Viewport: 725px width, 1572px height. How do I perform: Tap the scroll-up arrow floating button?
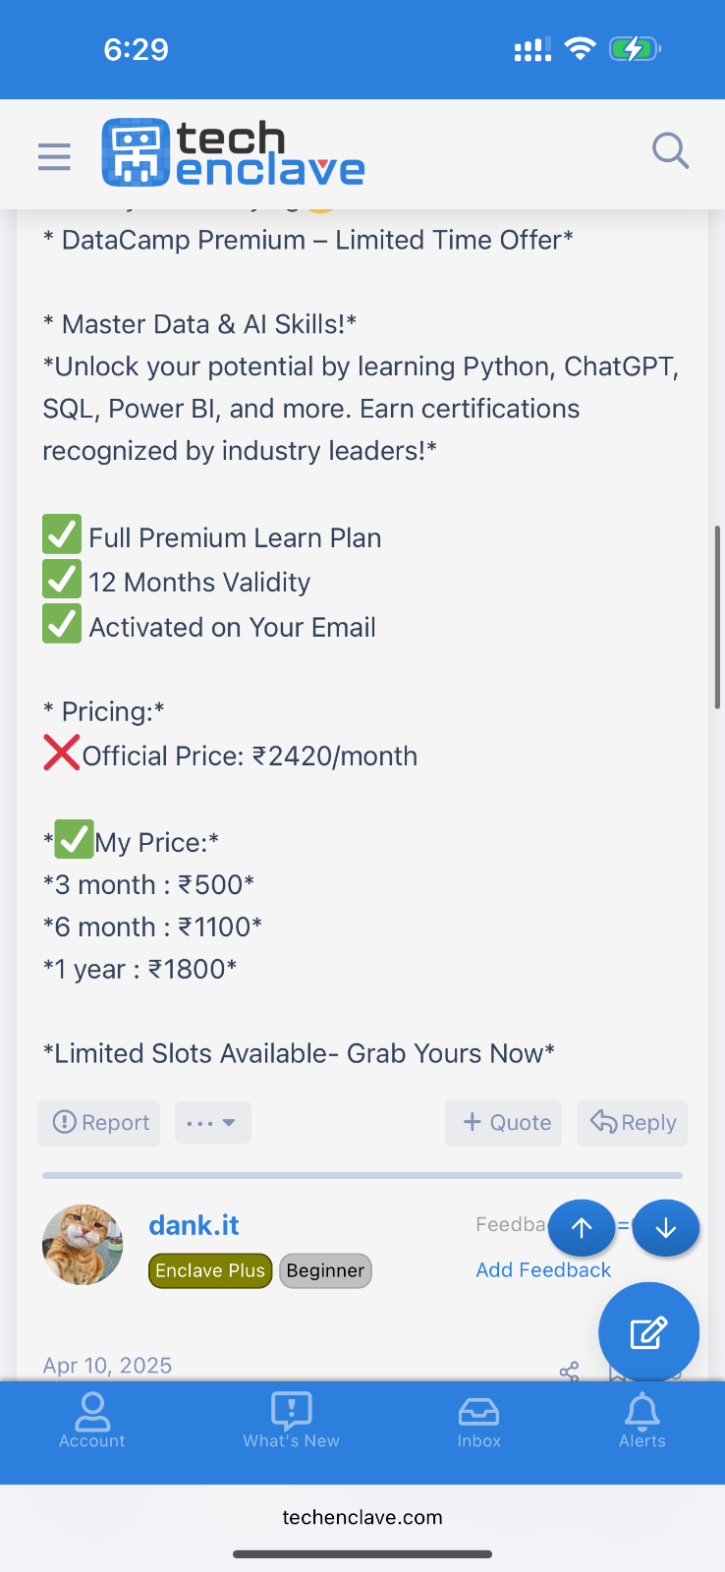point(582,1228)
